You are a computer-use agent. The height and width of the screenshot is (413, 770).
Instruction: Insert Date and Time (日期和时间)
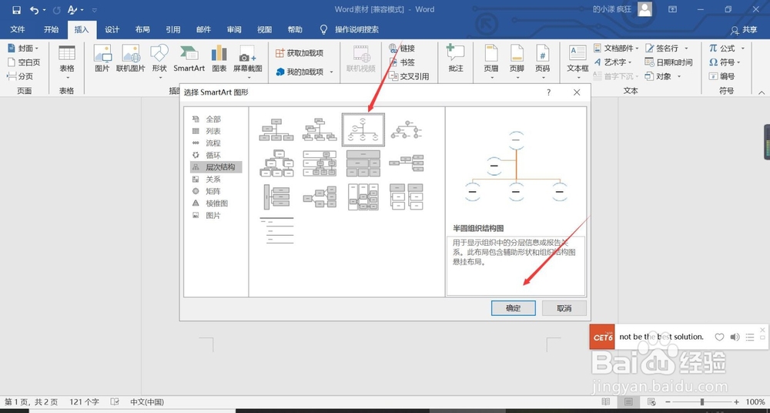(668, 62)
